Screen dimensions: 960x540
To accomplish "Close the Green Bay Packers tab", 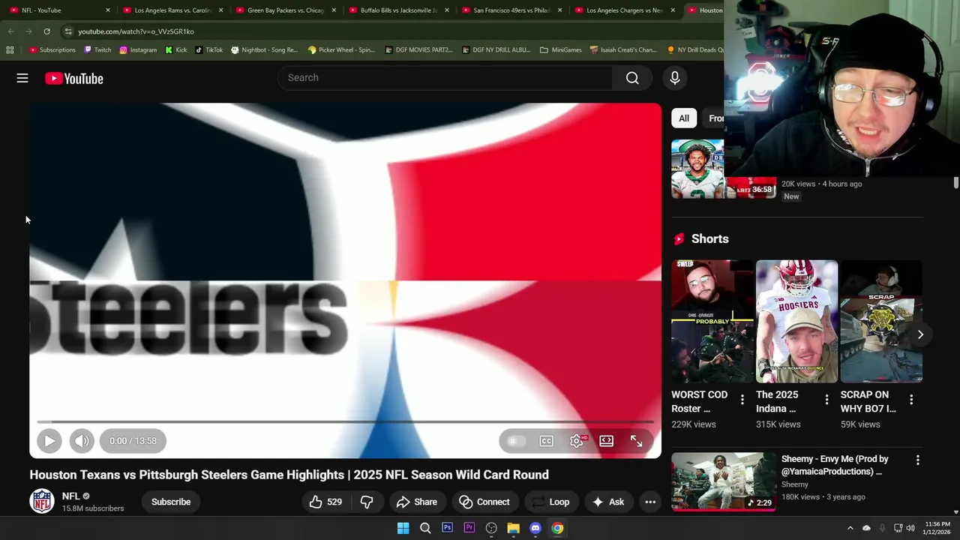I will 334,10.
